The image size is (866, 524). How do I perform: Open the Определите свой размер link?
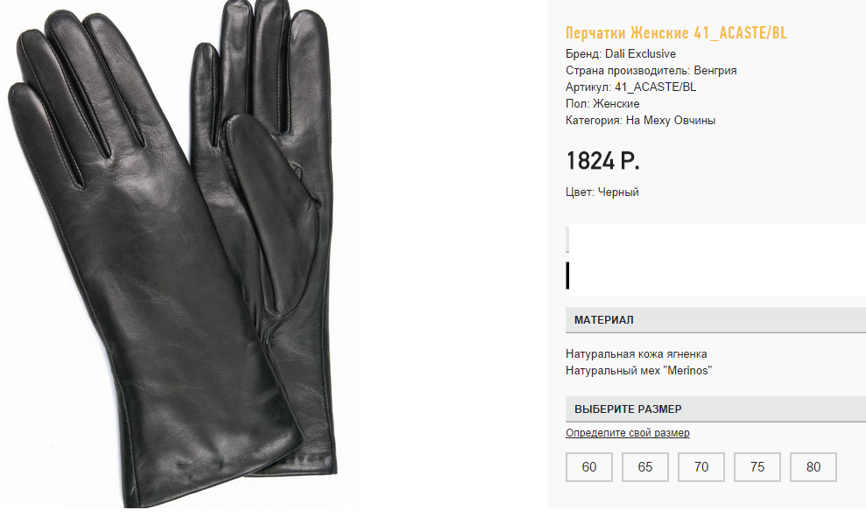pos(628,433)
